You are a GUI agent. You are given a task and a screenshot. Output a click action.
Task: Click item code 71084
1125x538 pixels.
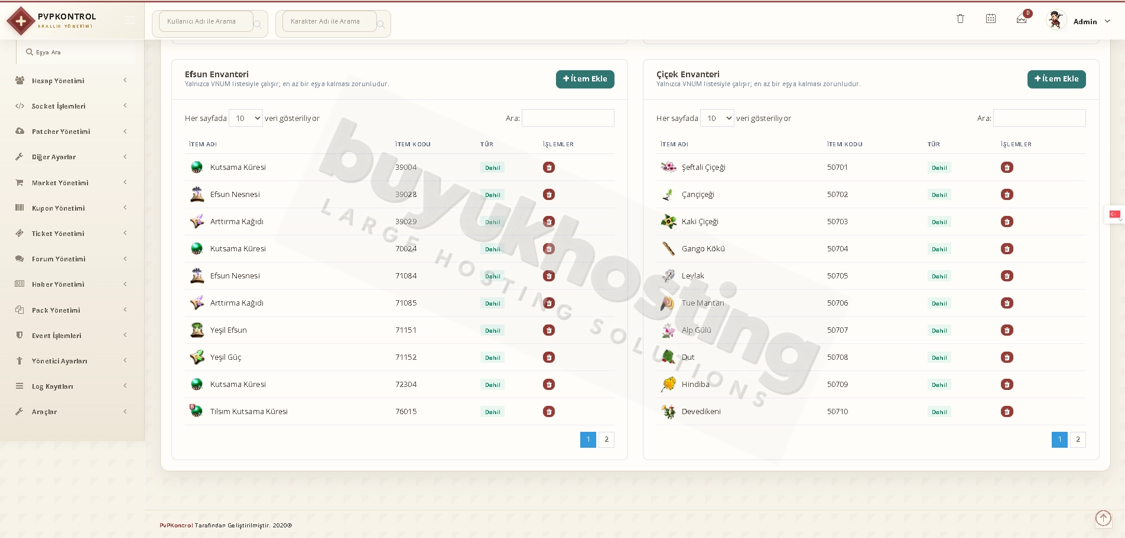406,276
